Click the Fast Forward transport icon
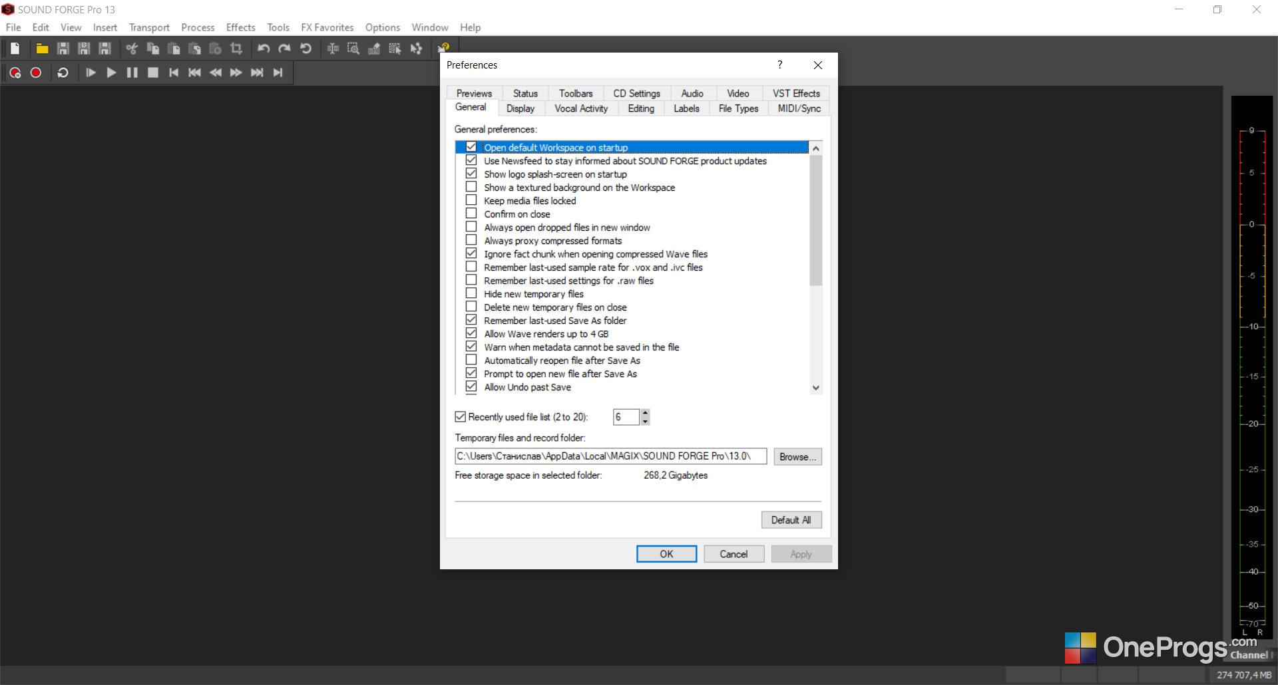Screen dimensions: 1278x685 tap(236, 72)
